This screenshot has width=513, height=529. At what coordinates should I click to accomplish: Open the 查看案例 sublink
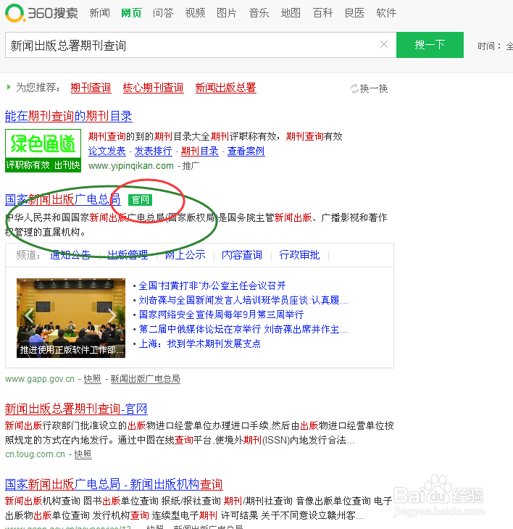click(246, 151)
